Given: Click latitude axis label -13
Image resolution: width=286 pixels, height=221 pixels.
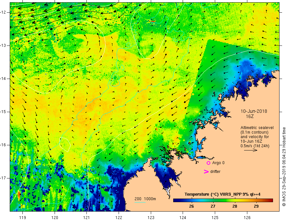Looking at the screenshot, I should (4, 45).
